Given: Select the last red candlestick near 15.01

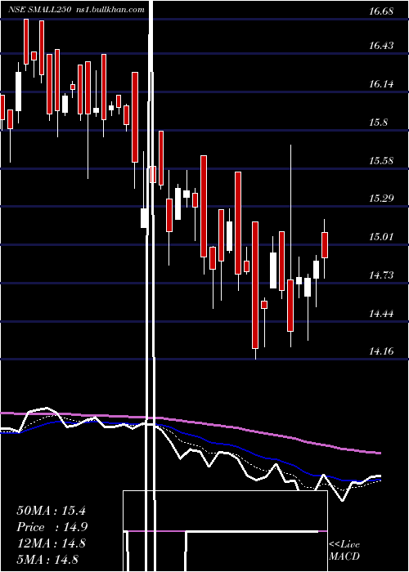Looking at the screenshot, I should pos(324,245).
